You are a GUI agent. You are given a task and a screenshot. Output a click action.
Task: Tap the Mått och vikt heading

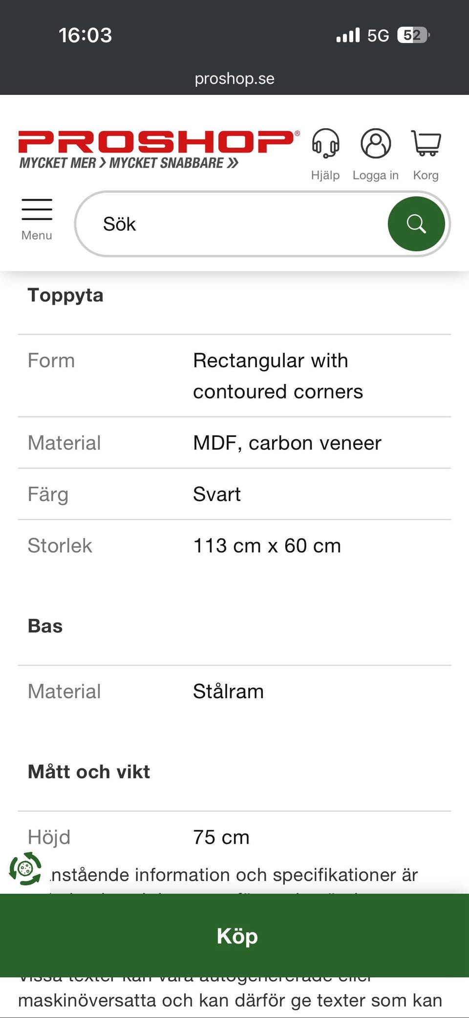click(x=89, y=772)
